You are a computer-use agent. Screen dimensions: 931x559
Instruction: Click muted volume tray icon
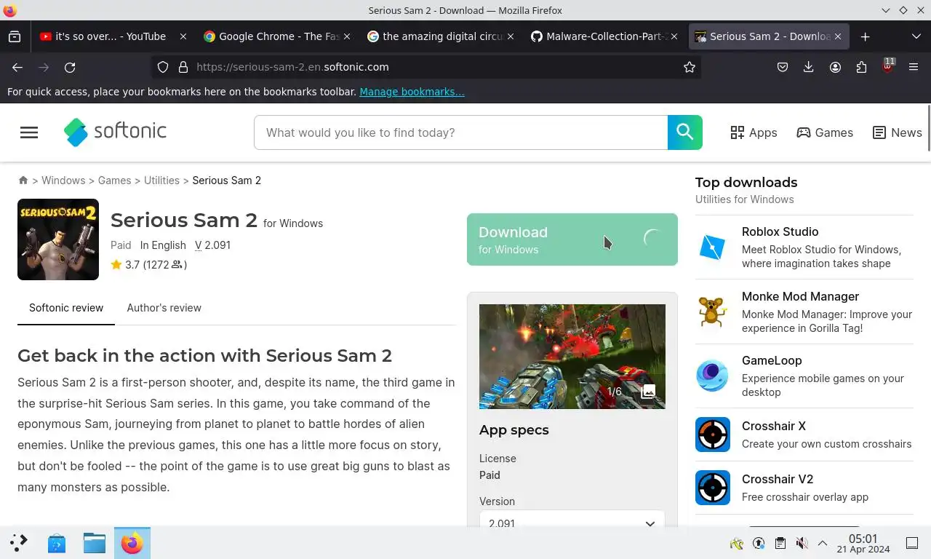coord(802,543)
